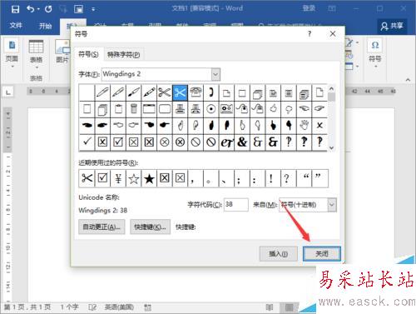Select the first prohibition circle symbol

[x=196, y=142]
